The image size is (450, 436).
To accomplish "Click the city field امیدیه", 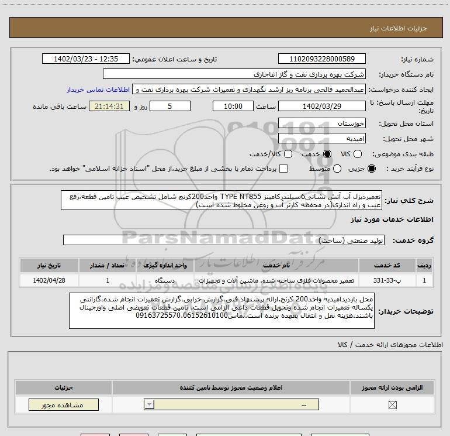I will click(321, 139).
